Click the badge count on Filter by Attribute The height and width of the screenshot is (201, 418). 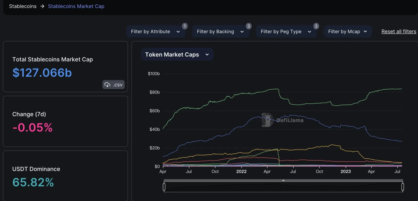(185, 26)
